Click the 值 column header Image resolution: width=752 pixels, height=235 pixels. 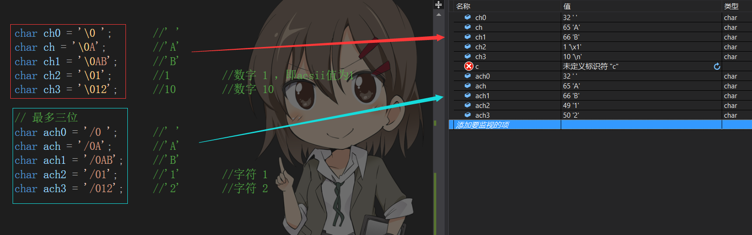(641, 6)
